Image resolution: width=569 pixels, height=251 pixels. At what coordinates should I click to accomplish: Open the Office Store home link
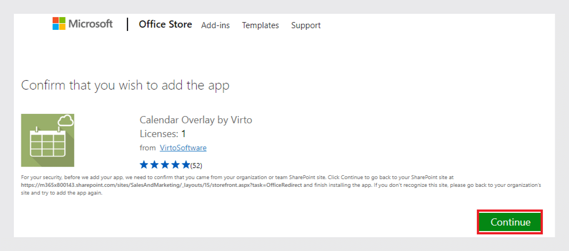(165, 24)
